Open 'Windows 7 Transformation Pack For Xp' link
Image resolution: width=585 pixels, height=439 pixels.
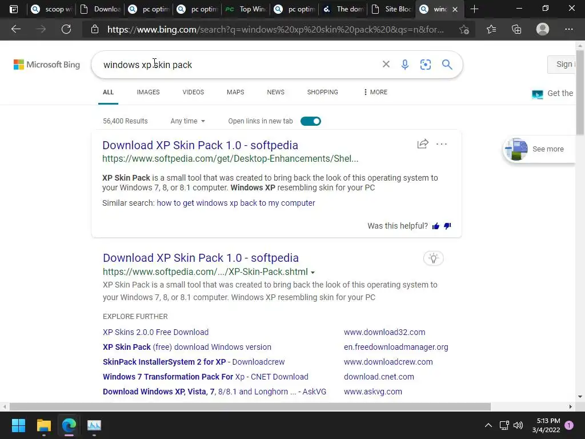pyautogui.click(x=206, y=377)
